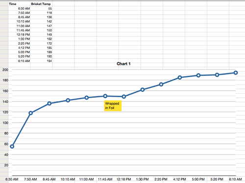The image size is (245, 183).
Task: Select the temperature cell showing 55
Action: click(41, 8)
